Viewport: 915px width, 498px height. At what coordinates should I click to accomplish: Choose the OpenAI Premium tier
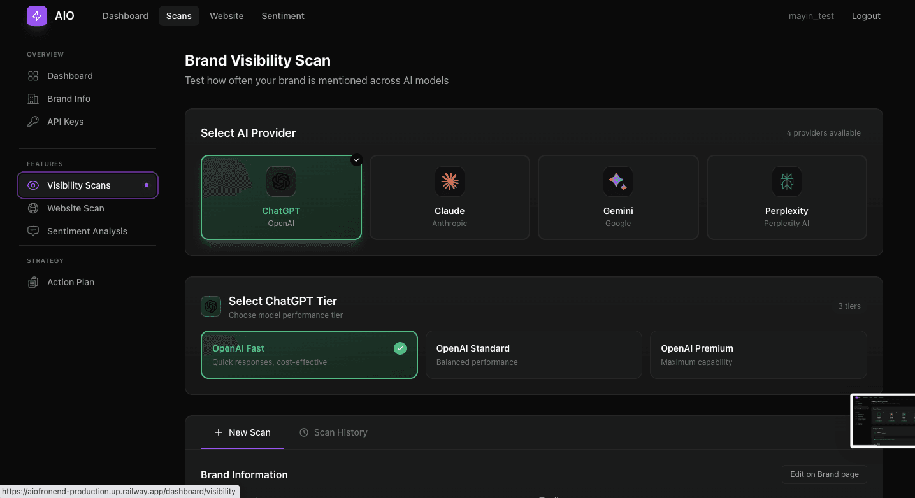(758, 355)
